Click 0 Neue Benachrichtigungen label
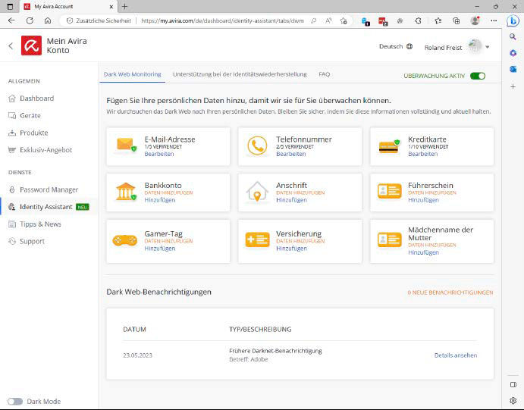 pyautogui.click(x=450, y=293)
